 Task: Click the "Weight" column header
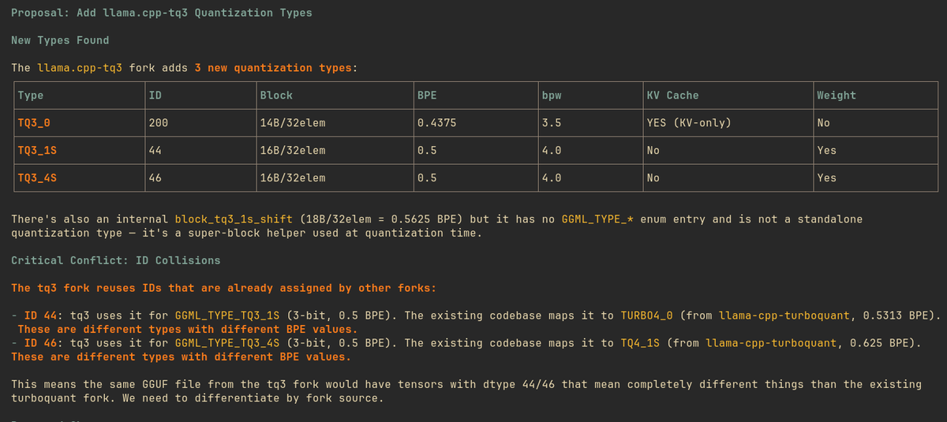tap(837, 95)
